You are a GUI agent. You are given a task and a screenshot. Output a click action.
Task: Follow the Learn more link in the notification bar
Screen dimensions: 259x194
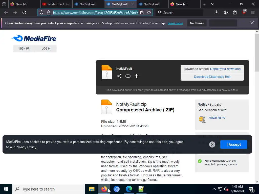click(175, 23)
